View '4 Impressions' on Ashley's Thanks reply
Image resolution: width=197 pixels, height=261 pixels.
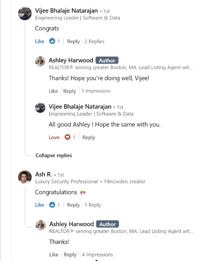tap(97, 254)
